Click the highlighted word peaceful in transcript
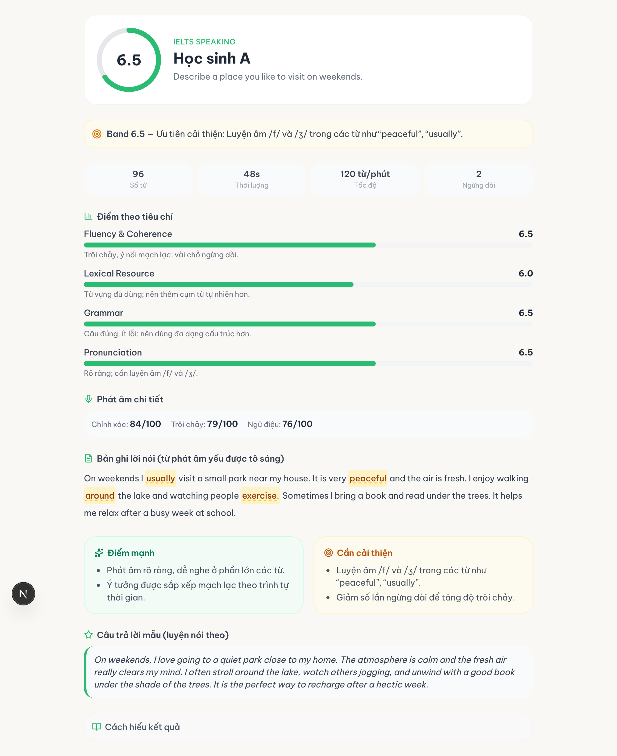Viewport: 617px width, 756px height. pos(367,478)
